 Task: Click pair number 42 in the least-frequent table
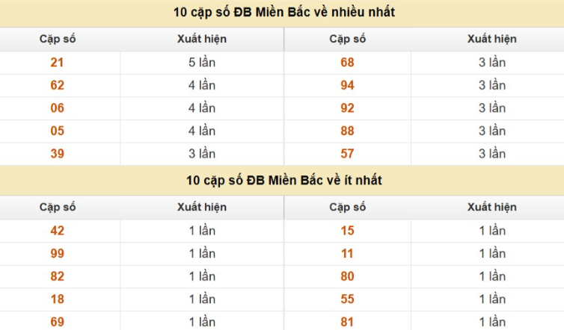point(58,231)
